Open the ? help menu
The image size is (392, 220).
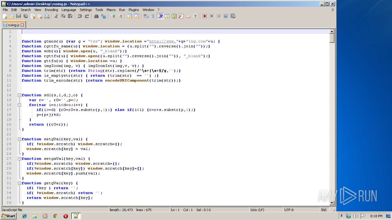[158, 10]
